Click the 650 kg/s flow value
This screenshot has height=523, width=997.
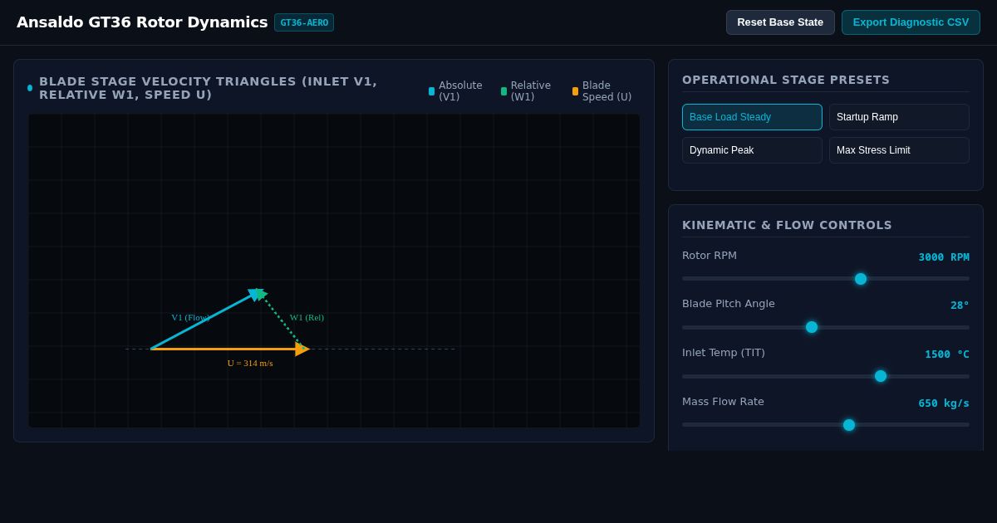point(944,403)
